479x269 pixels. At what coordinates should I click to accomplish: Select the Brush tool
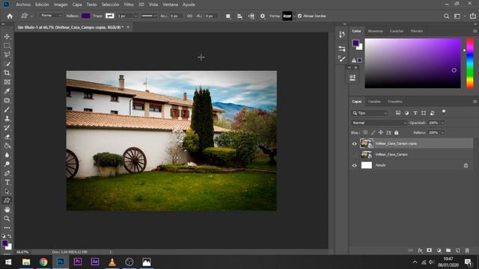(7, 110)
